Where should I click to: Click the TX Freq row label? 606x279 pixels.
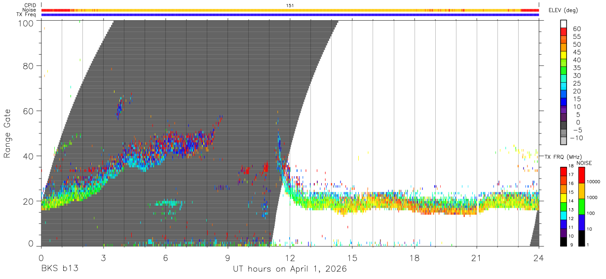(x=27, y=15)
